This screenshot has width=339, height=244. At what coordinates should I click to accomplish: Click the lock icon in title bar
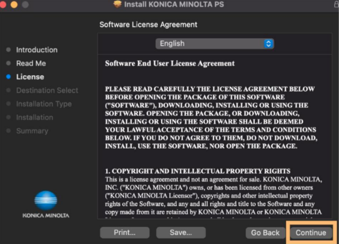coord(336,4)
